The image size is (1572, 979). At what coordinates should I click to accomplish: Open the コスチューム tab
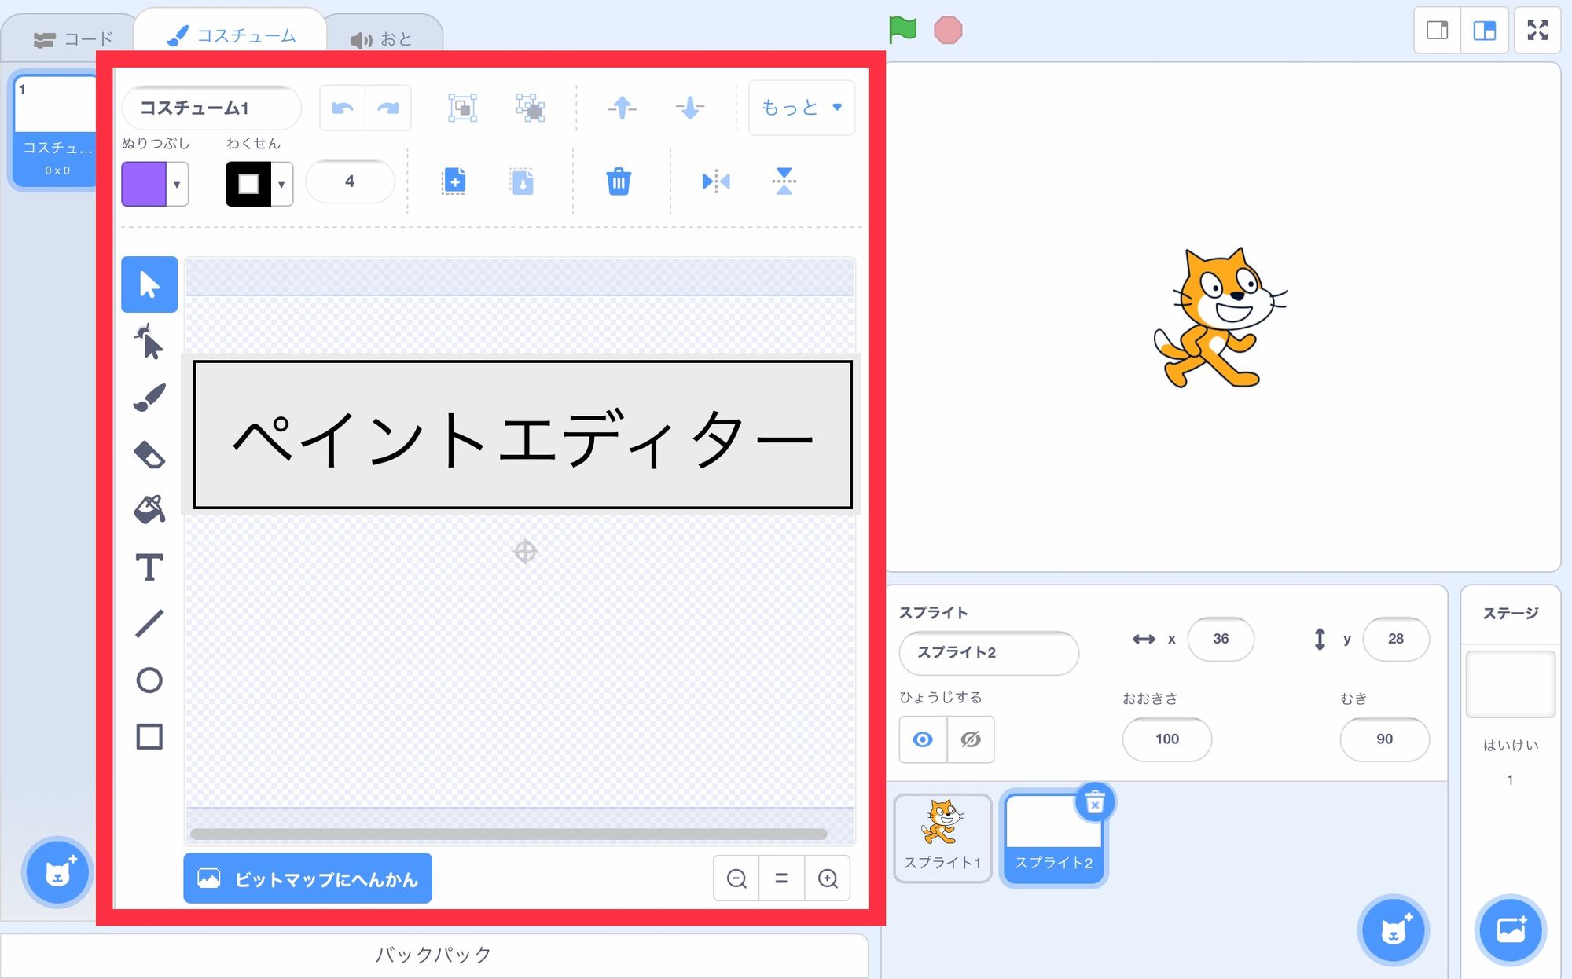pos(231,35)
